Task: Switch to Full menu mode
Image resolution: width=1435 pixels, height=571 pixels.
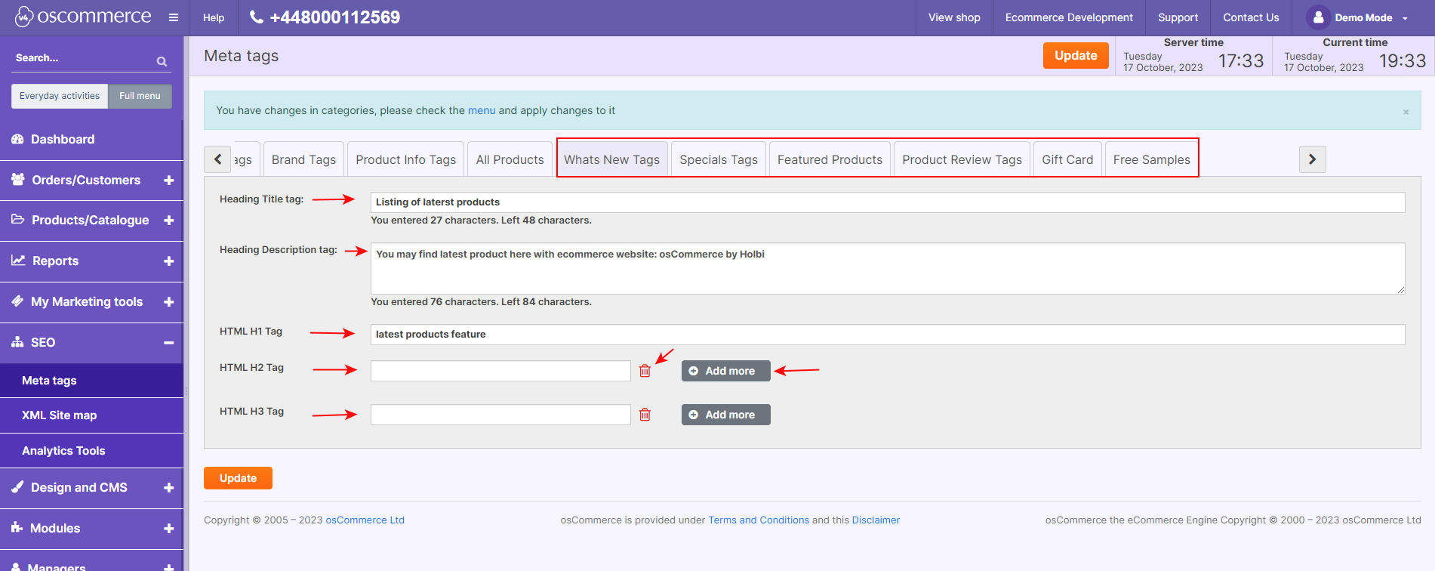Action: click(x=140, y=96)
